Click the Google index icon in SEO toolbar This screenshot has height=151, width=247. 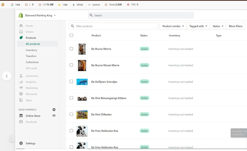pos(12,5)
